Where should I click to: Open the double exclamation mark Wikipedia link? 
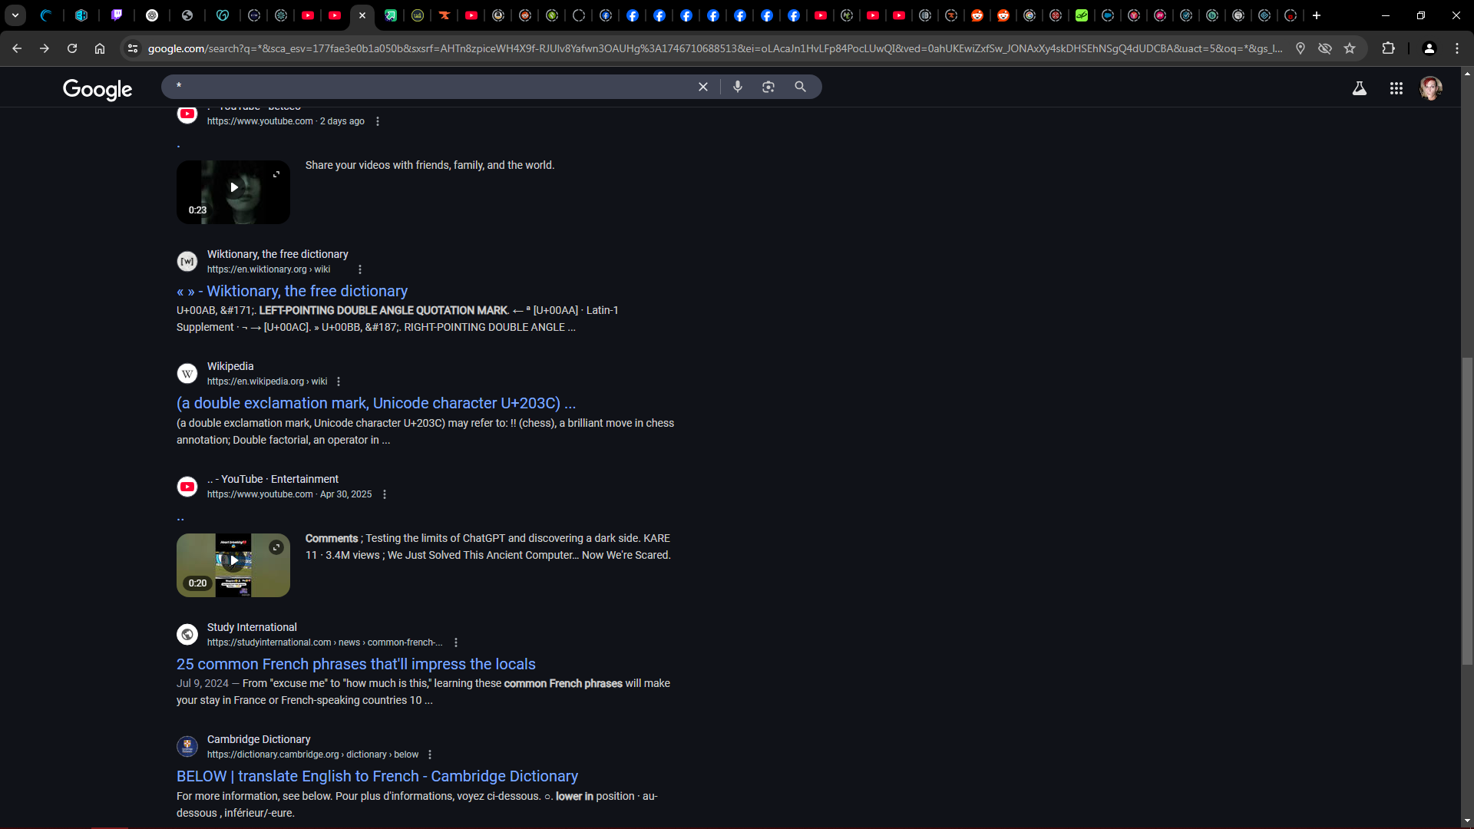click(376, 403)
